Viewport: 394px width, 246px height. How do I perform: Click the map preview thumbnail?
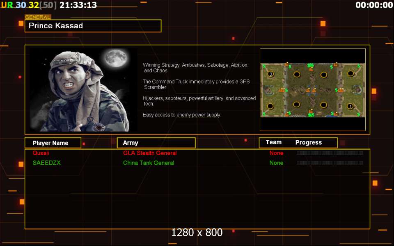pos(313,90)
